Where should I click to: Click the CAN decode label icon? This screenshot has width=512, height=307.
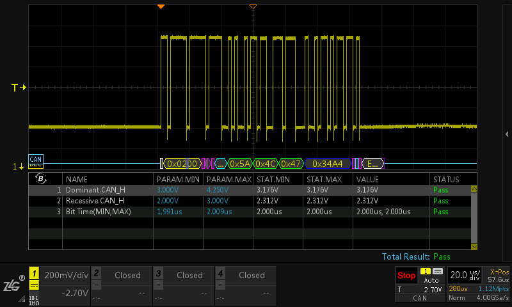(x=36, y=159)
